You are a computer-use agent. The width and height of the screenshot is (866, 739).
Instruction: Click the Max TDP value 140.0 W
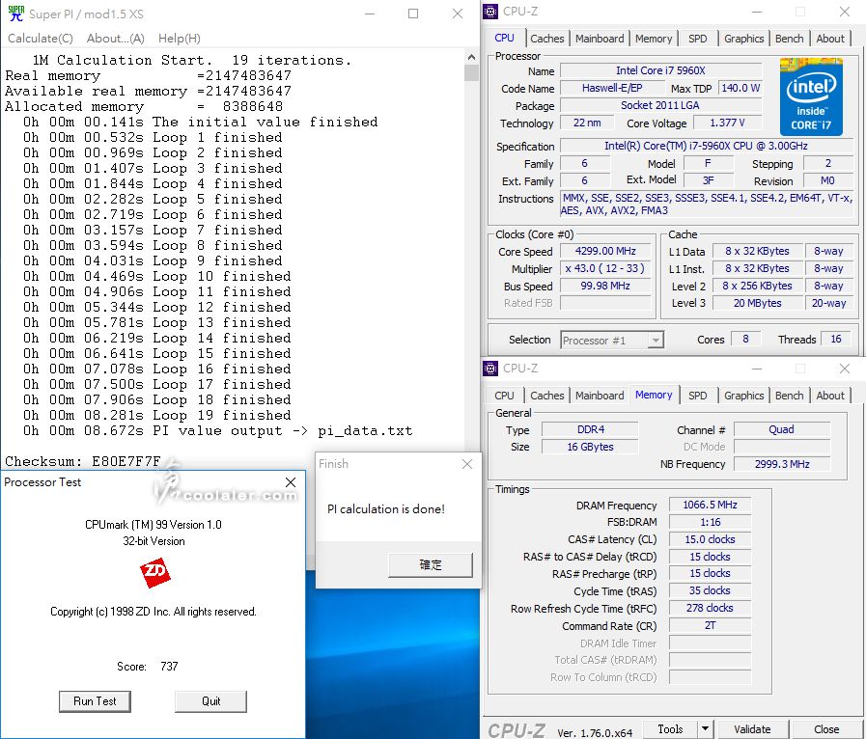pos(740,88)
